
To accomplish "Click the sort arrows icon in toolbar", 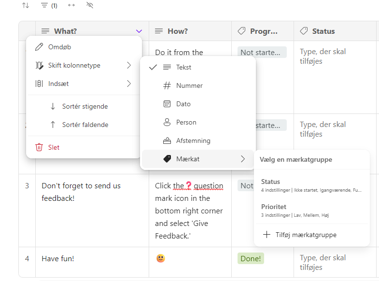I will point(26,5).
